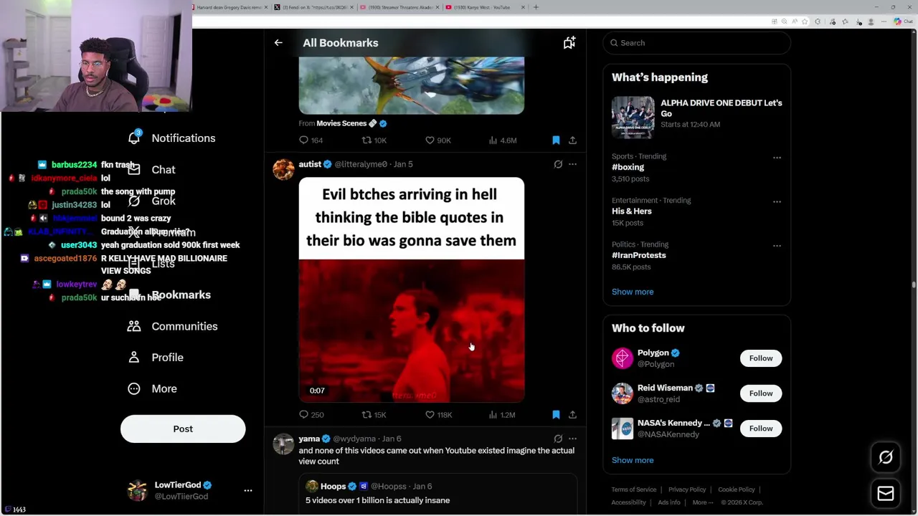Repost the post showing 15K reposts
The width and height of the screenshot is (918, 516).
pos(374,415)
